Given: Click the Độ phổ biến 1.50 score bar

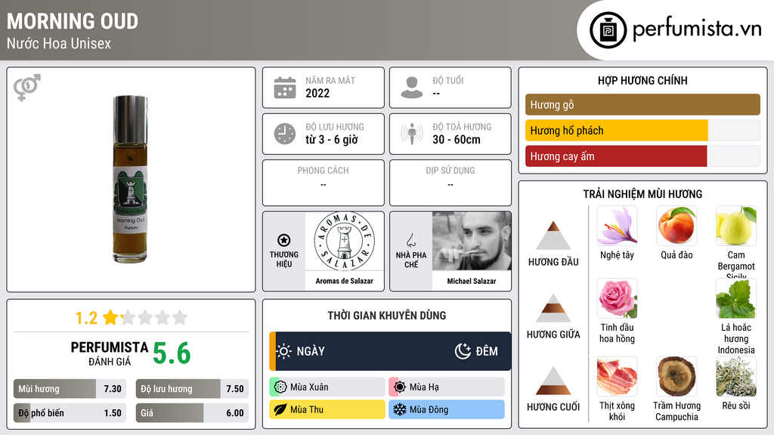Looking at the screenshot, I should [x=70, y=413].
